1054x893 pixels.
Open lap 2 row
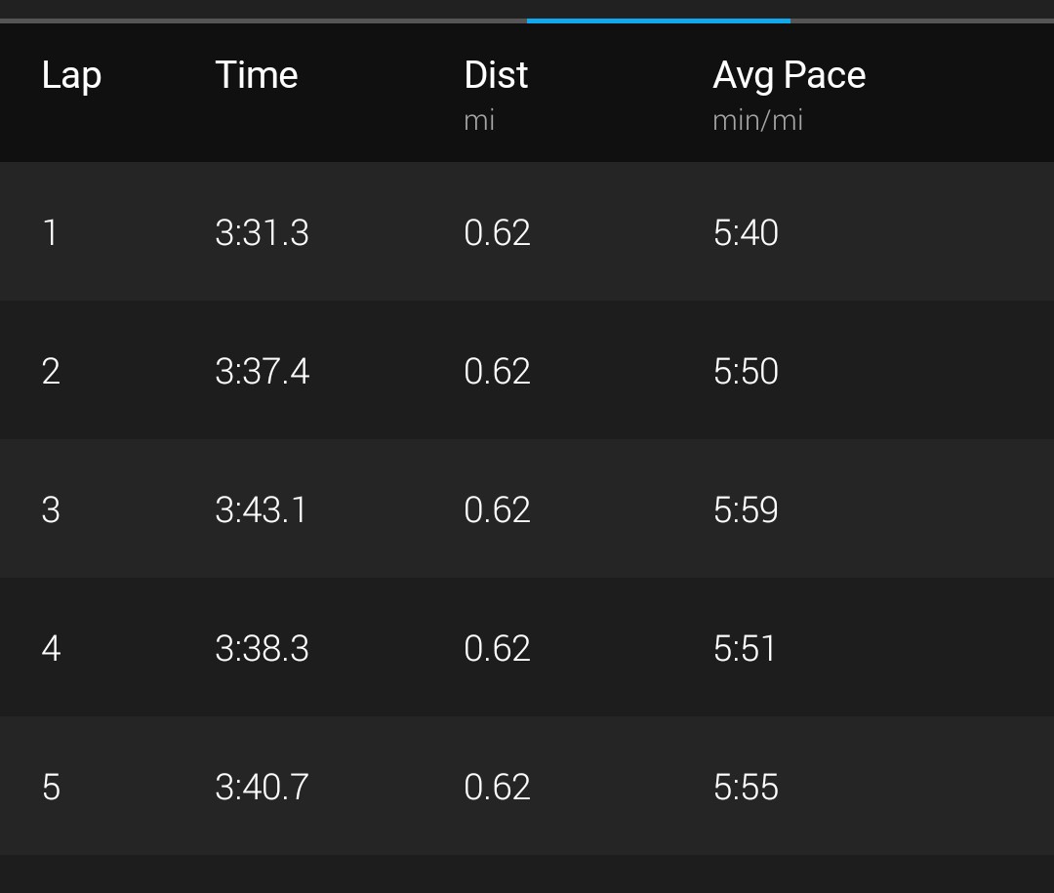click(x=527, y=370)
